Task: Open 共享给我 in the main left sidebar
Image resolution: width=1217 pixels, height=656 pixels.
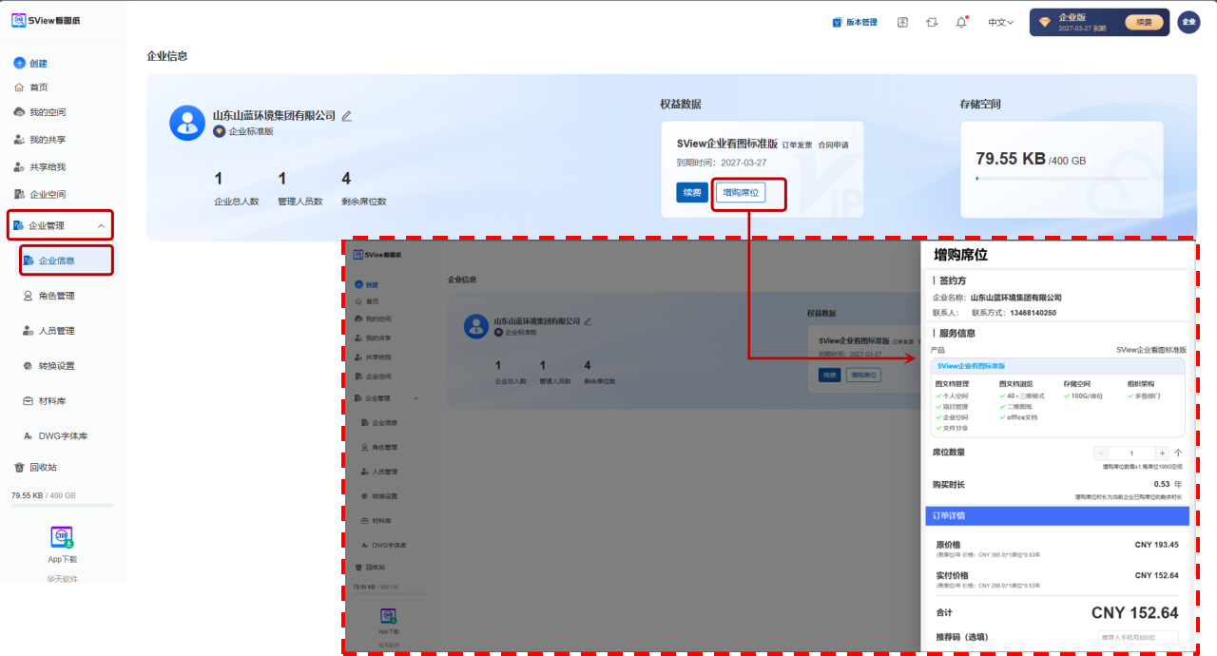Action: (x=39, y=167)
